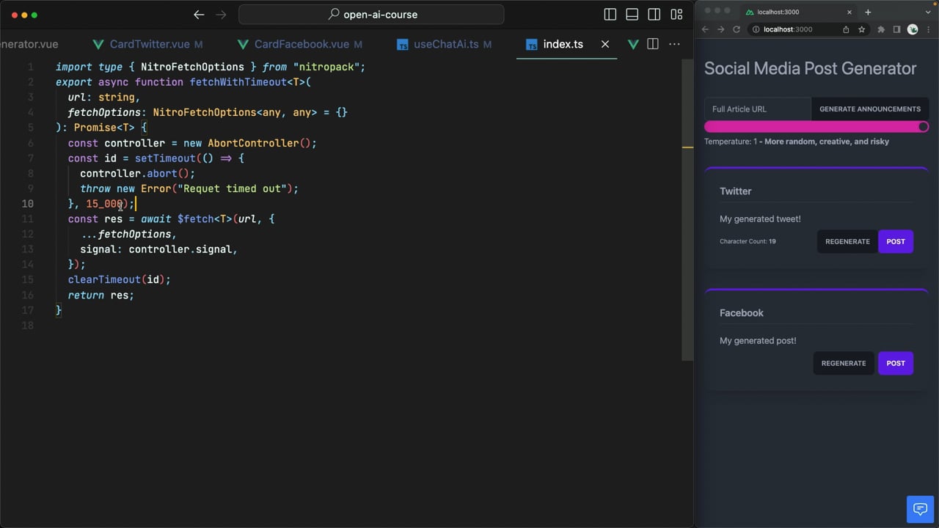The width and height of the screenshot is (939, 528).
Task: Post the generated tweet
Action: pos(896,241)
